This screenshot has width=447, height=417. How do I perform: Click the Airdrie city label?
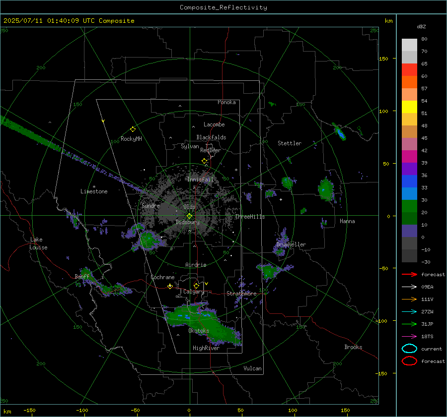196,265
